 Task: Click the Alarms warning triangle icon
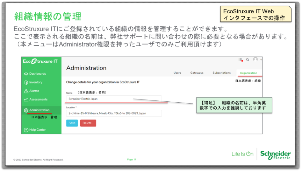[x=26, y=91]
